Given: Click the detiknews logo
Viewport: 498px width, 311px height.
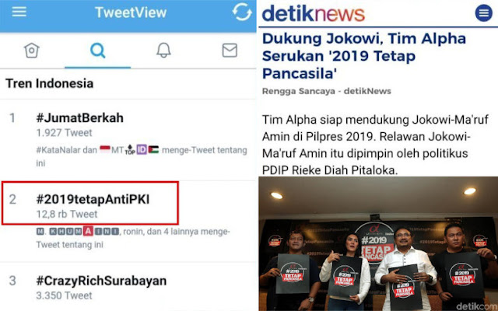Looking at the screenshot, I should (313, 13).
